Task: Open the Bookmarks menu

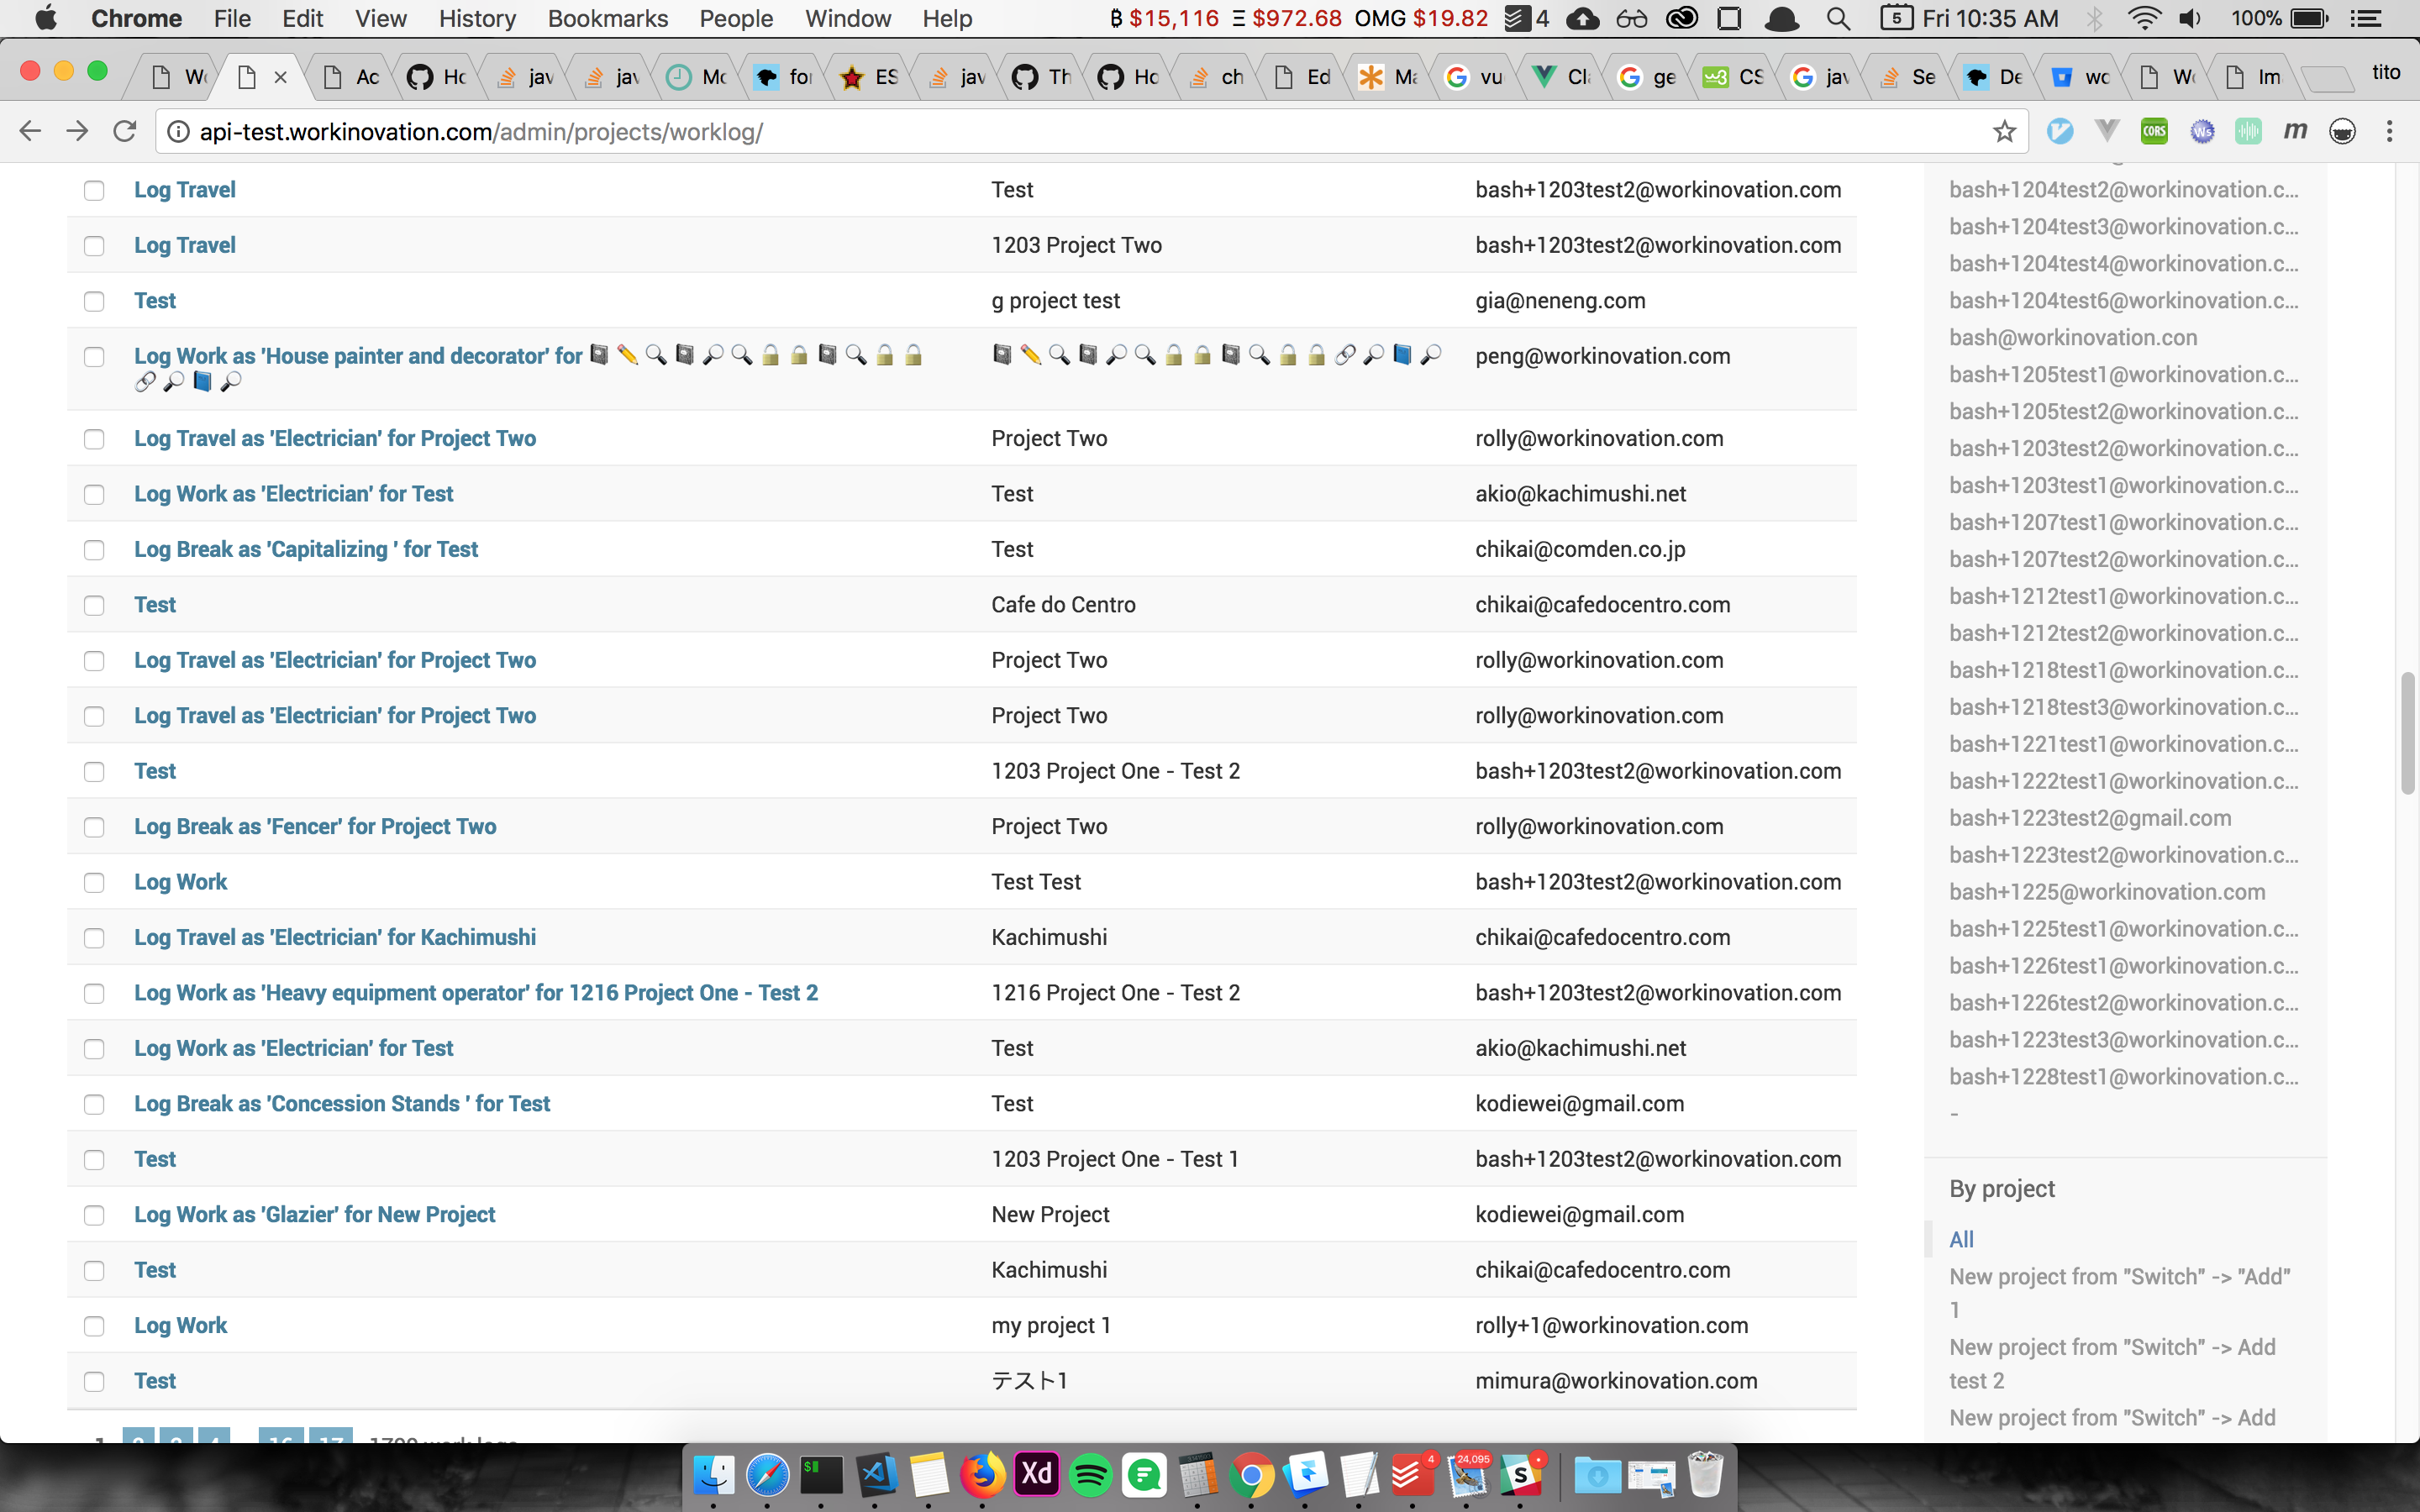Action: 607,18
